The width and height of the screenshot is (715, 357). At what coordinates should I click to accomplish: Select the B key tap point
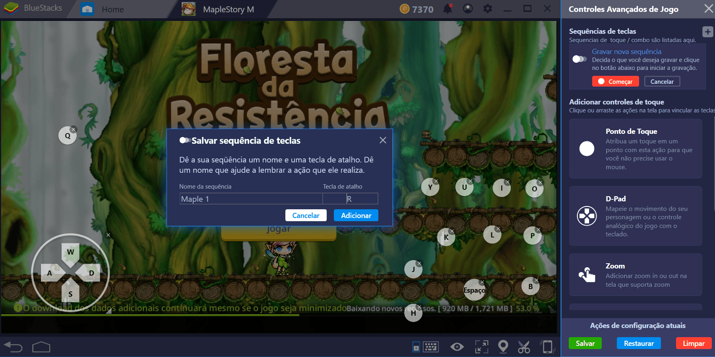pyautogui.click(x=530, y=286)
